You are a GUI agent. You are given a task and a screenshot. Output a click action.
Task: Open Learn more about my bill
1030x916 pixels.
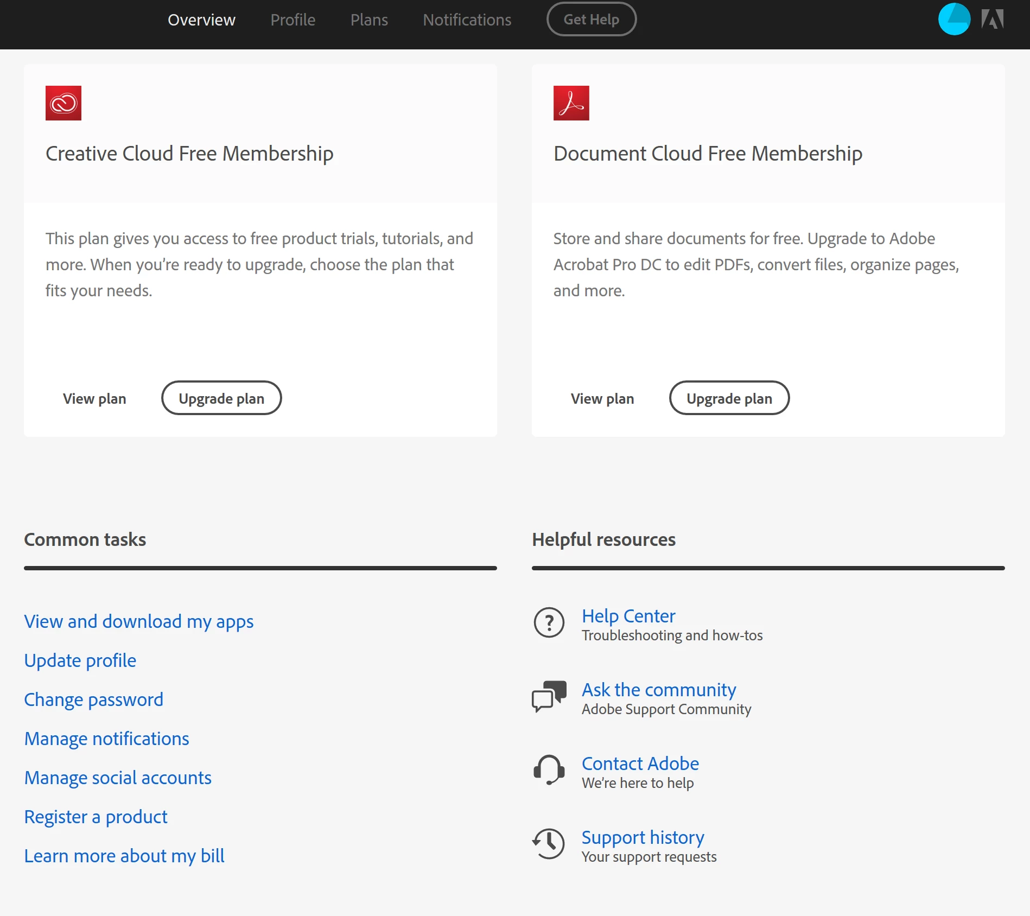(x=124, y=856)
